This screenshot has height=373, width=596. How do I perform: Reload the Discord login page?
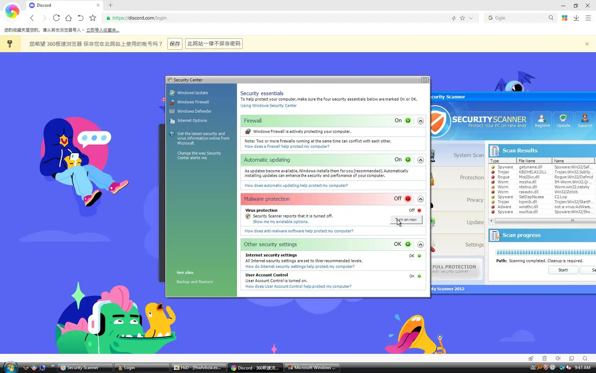coord(56,18)
